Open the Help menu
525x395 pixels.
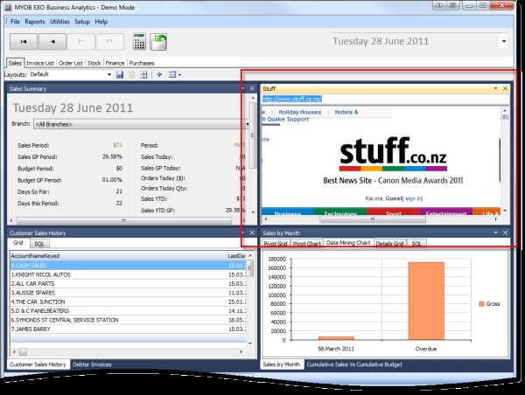click(x=101, y=22)
